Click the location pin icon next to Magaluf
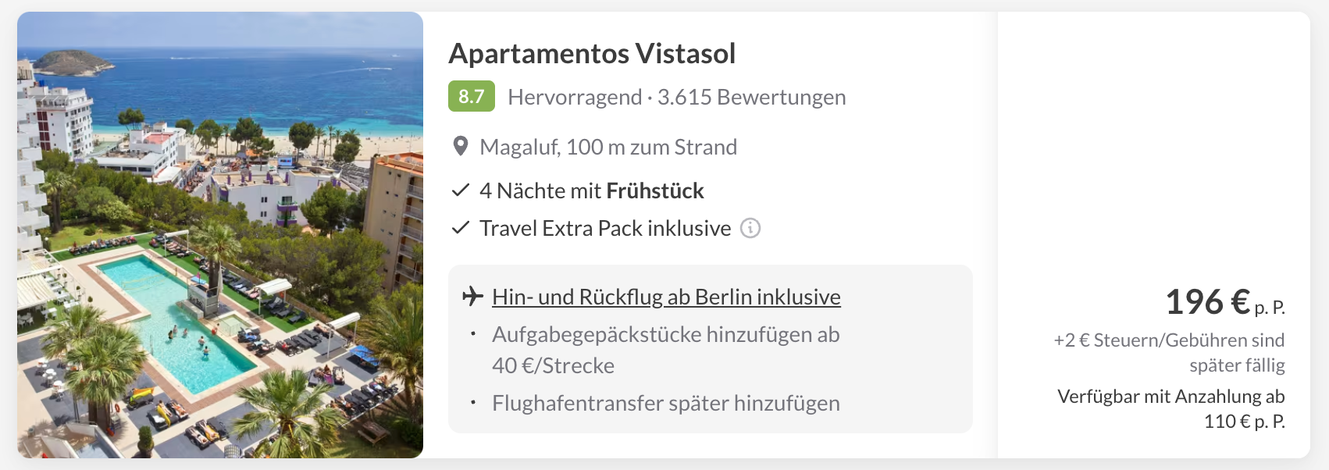 [461, 147]
